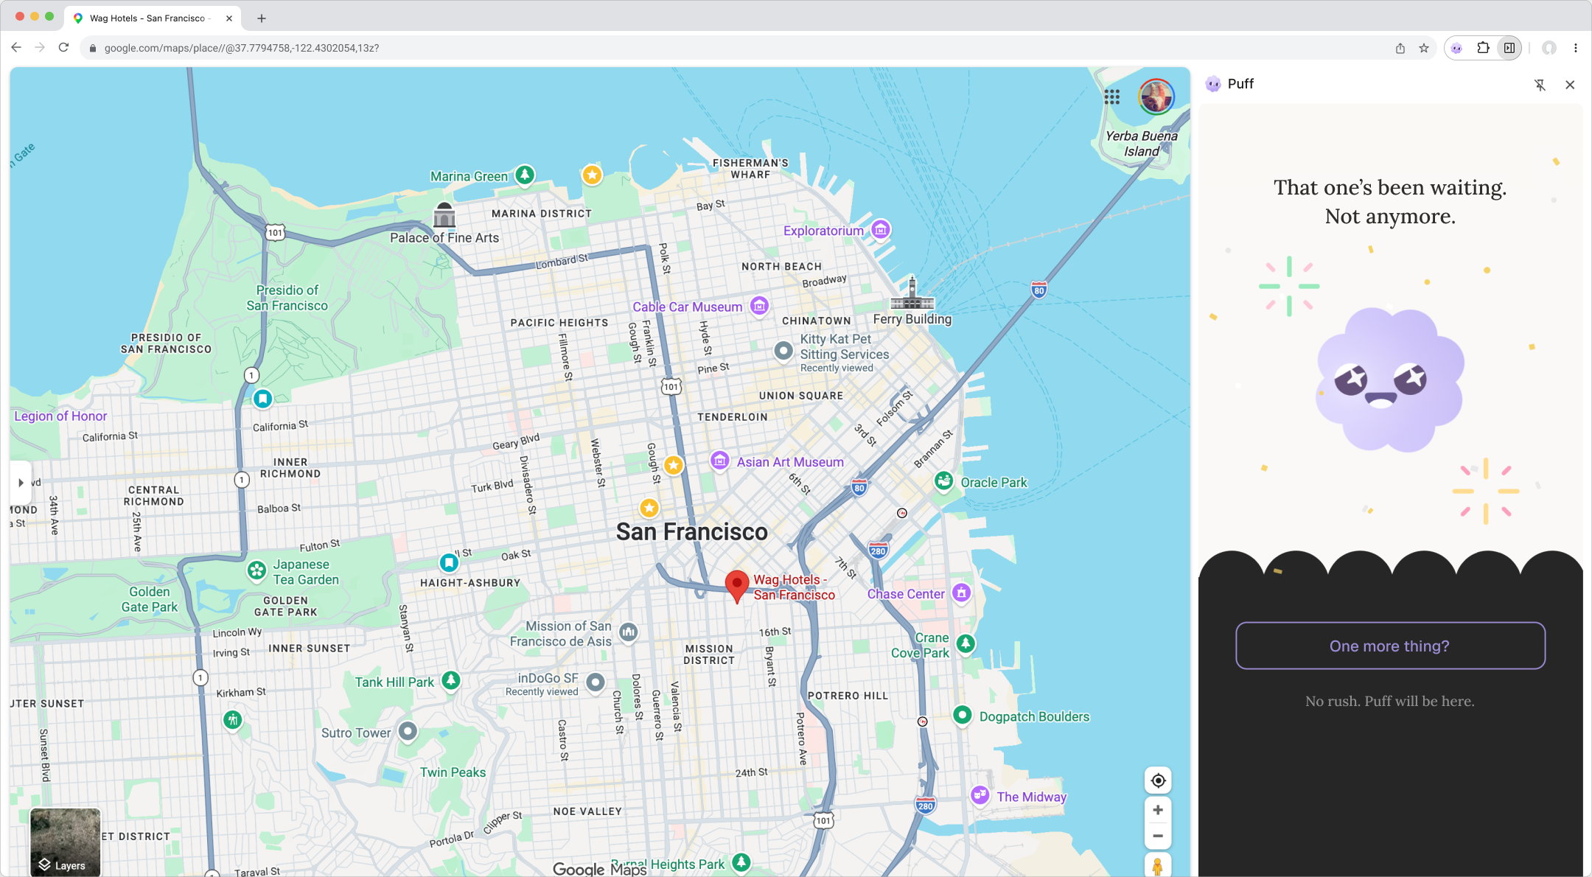This screenshot has width=1592, height=877.
Task: Show your current location on map
Action: [x=1158, y=780]
